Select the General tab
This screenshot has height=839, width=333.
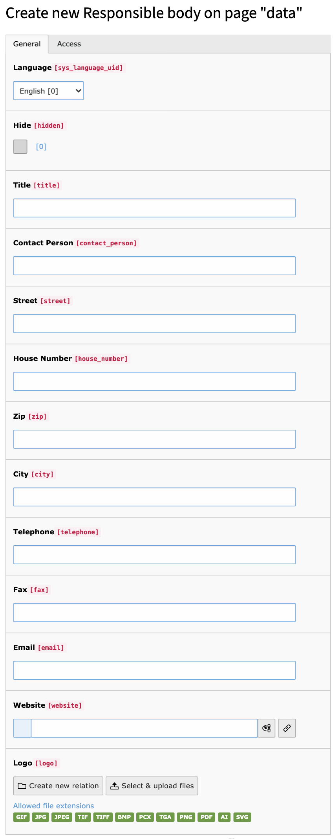pyautogui.click(x=27, y=44)
